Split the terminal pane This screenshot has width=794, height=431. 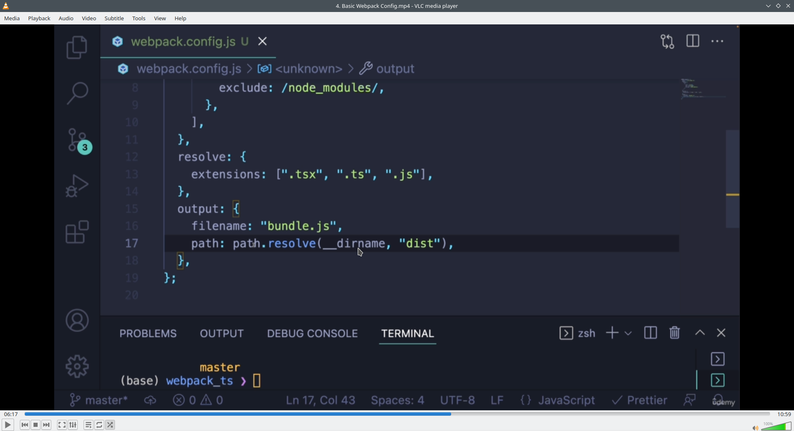coord(651,333)
